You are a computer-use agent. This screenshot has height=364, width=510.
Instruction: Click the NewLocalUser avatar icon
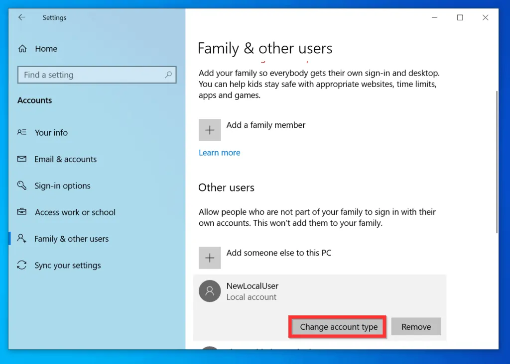210,291
